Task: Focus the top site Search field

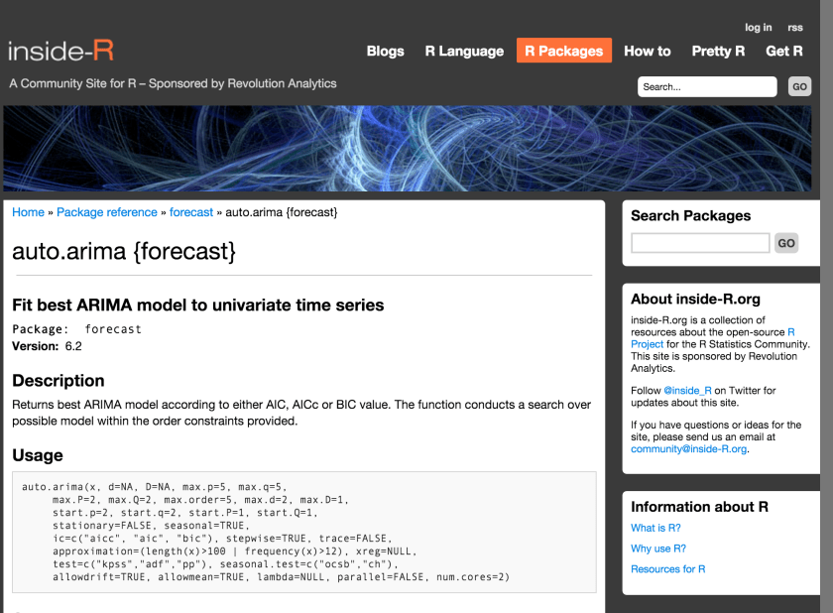Action: tap(706, 87)
